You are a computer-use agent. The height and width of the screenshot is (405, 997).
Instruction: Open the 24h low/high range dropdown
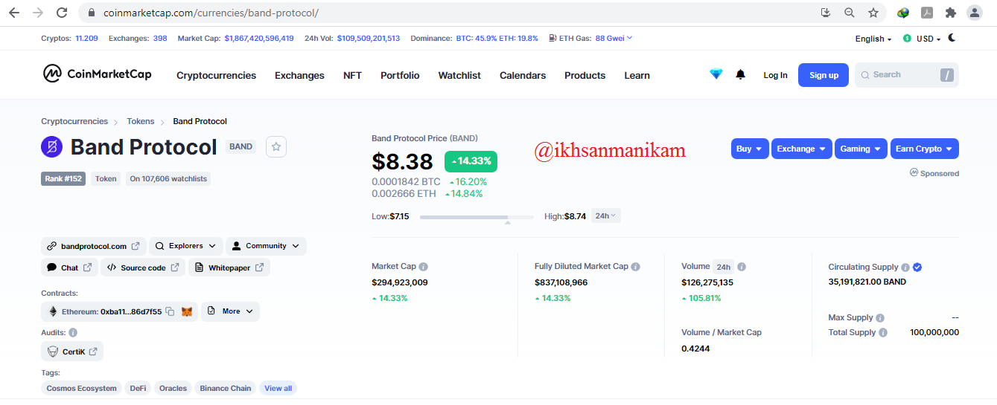[x=606, y=216]
